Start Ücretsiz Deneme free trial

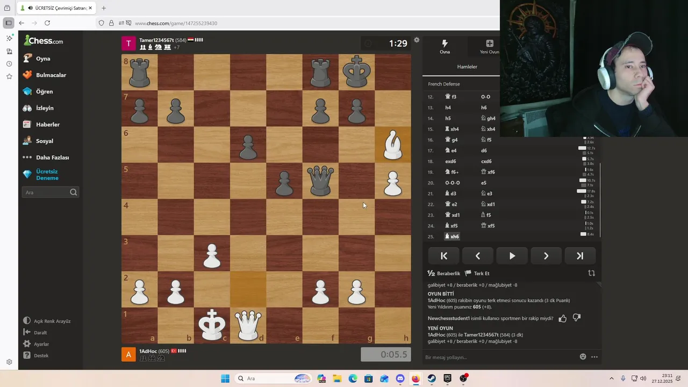tap(47, 175)
